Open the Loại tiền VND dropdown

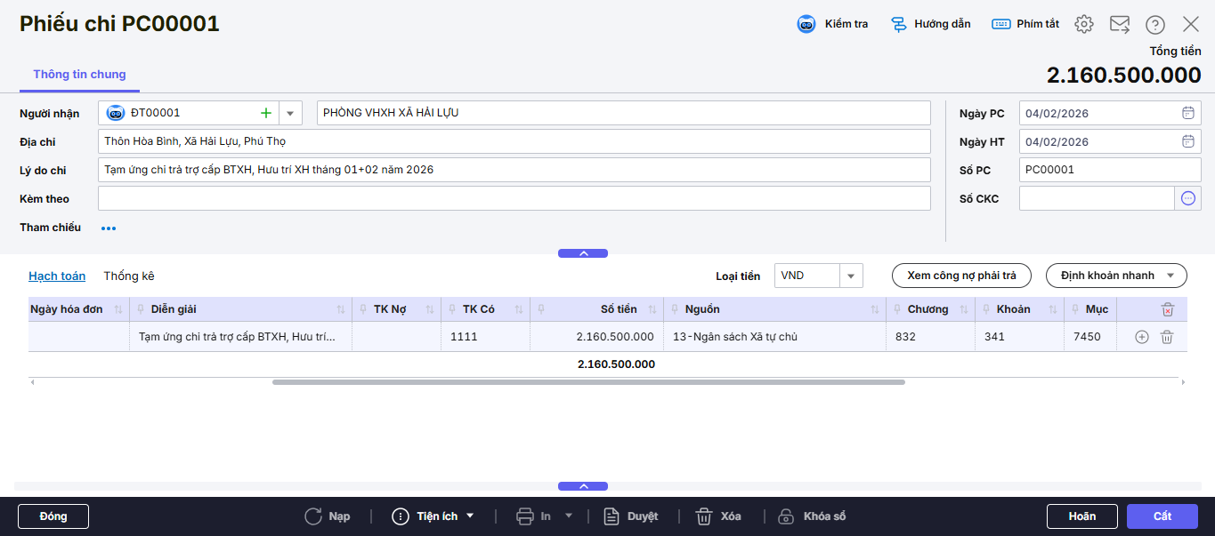(x=851, y=276)
